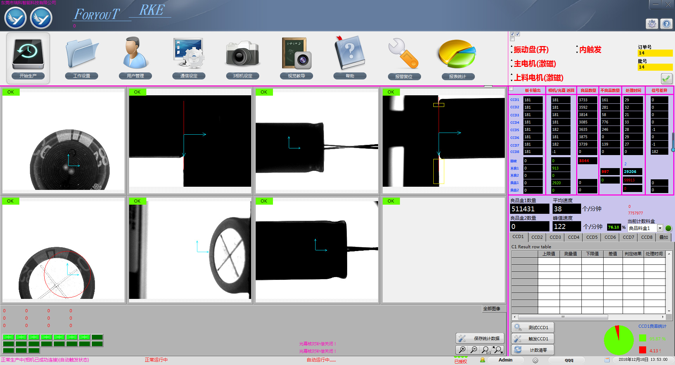
Task: Open 3相机设定 camera settings icon
Action: [x=243, y=55]
